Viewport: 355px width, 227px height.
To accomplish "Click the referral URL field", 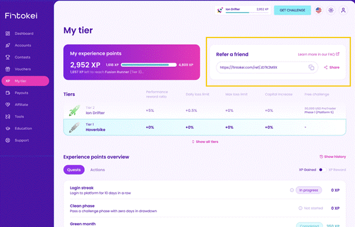I will click(262, 68).
